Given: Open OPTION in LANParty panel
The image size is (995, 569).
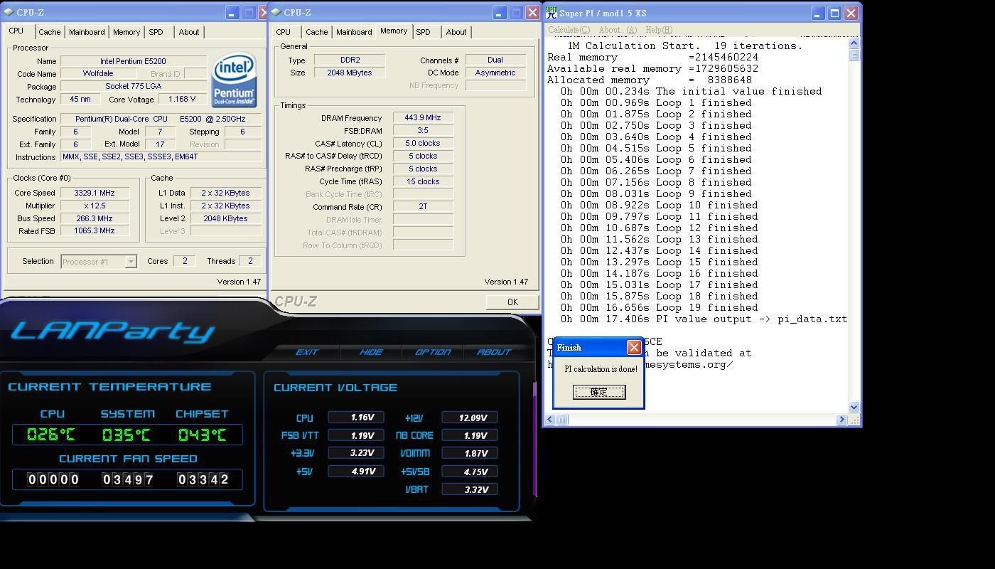Looking at the screenshot, I should tap(433, 352).
